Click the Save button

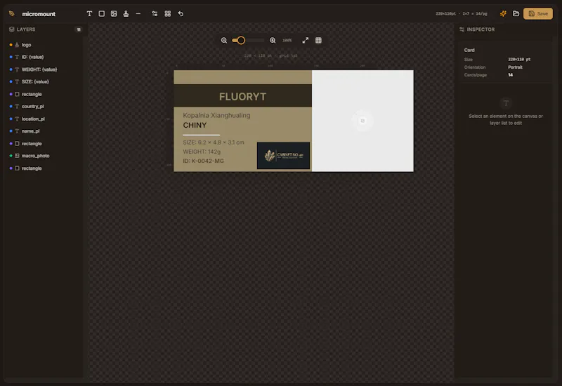[x=537, y=13]
